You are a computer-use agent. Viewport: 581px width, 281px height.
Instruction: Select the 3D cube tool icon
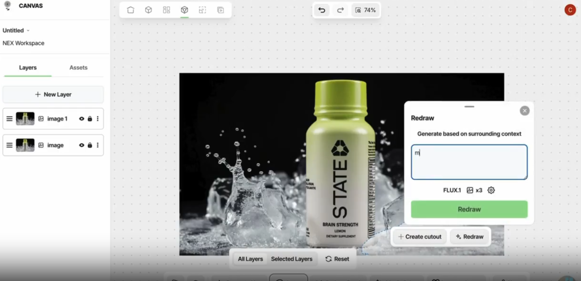point(148,10)
